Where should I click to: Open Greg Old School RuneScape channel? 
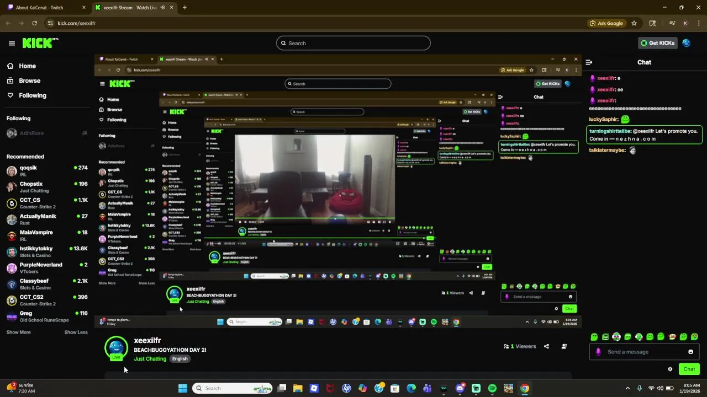coord(46,316)
